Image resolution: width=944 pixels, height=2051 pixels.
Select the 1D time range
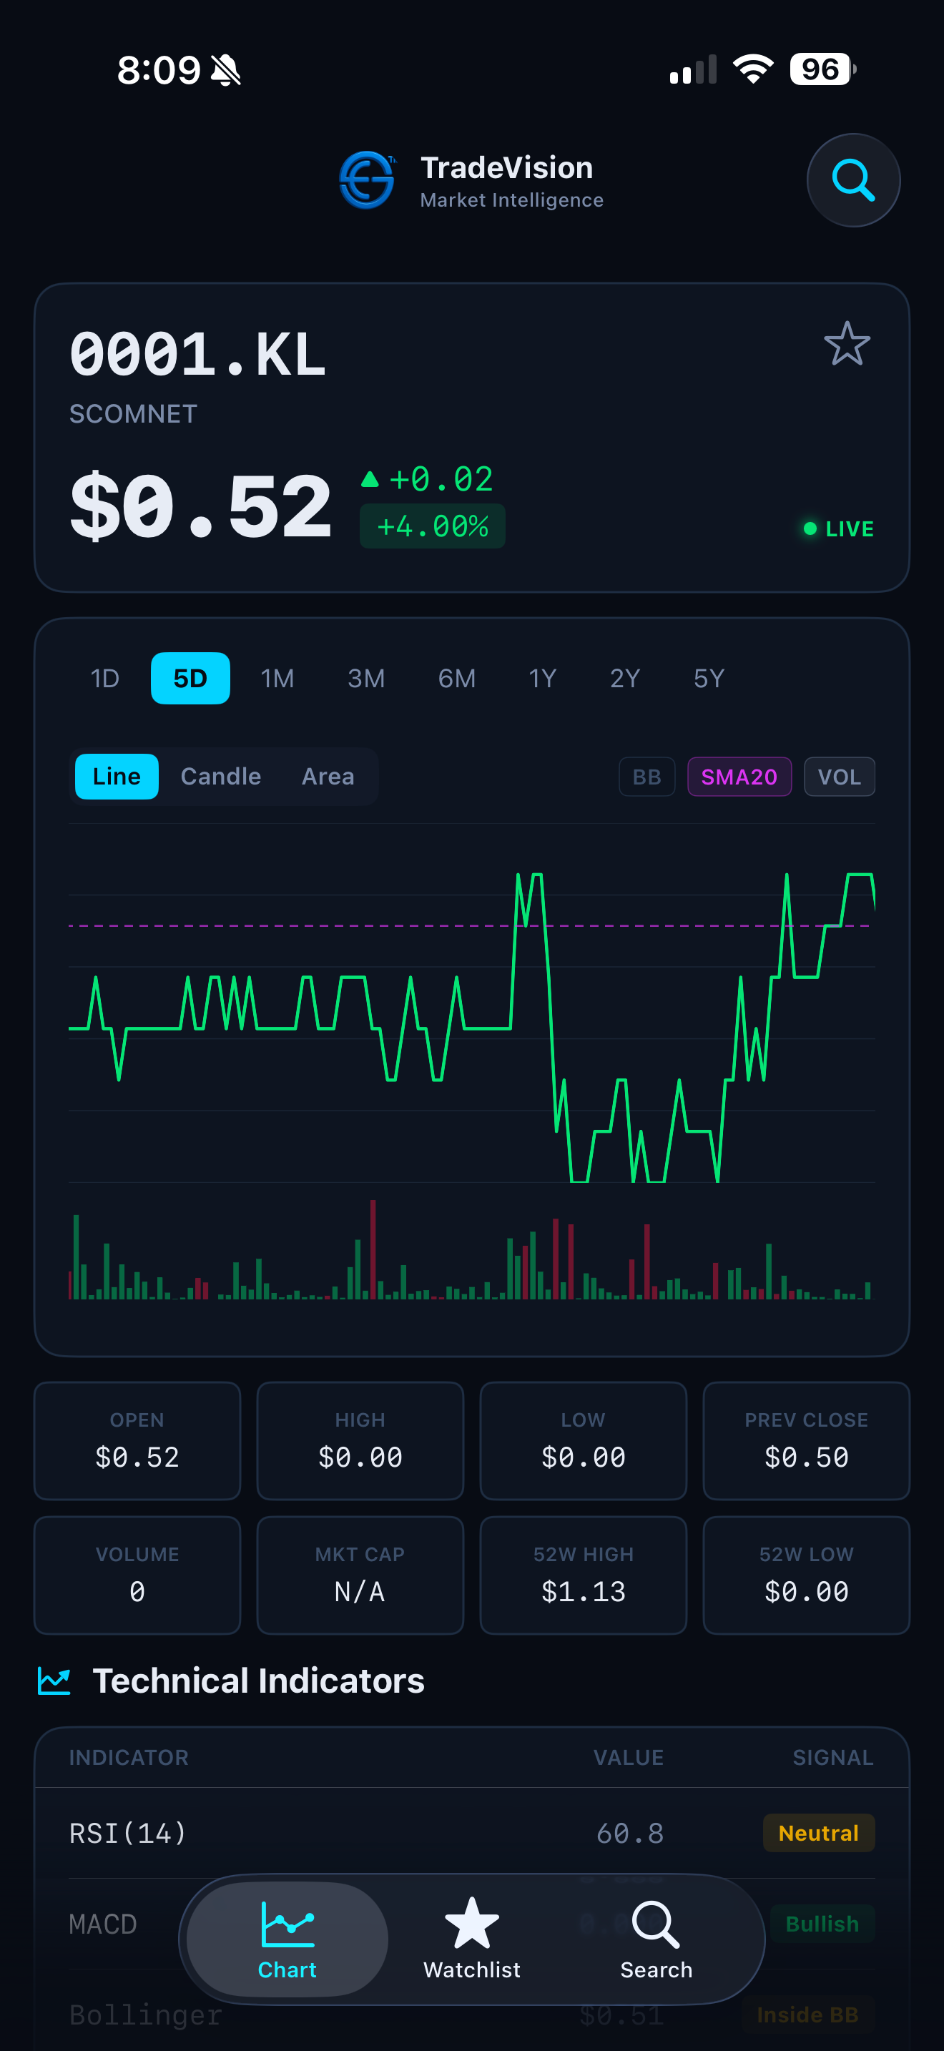(105, 679)
